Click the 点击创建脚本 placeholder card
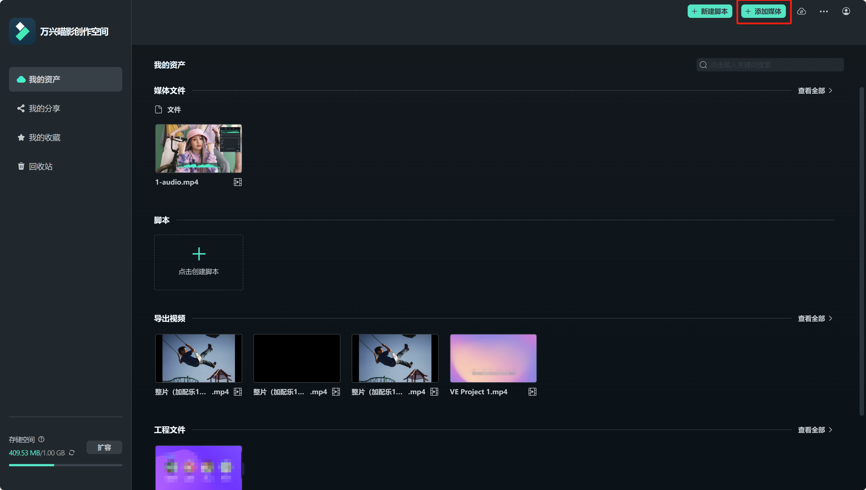This screenshot has height=490, width=866. [198, 262]
